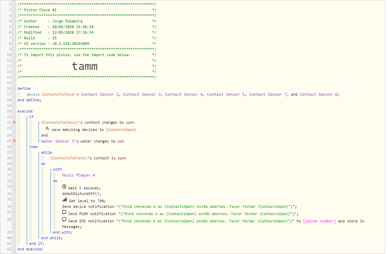Click 'Contact Sensor 4' in device list
This screenshot has height=254, width=388.
(x=184, y=94)
